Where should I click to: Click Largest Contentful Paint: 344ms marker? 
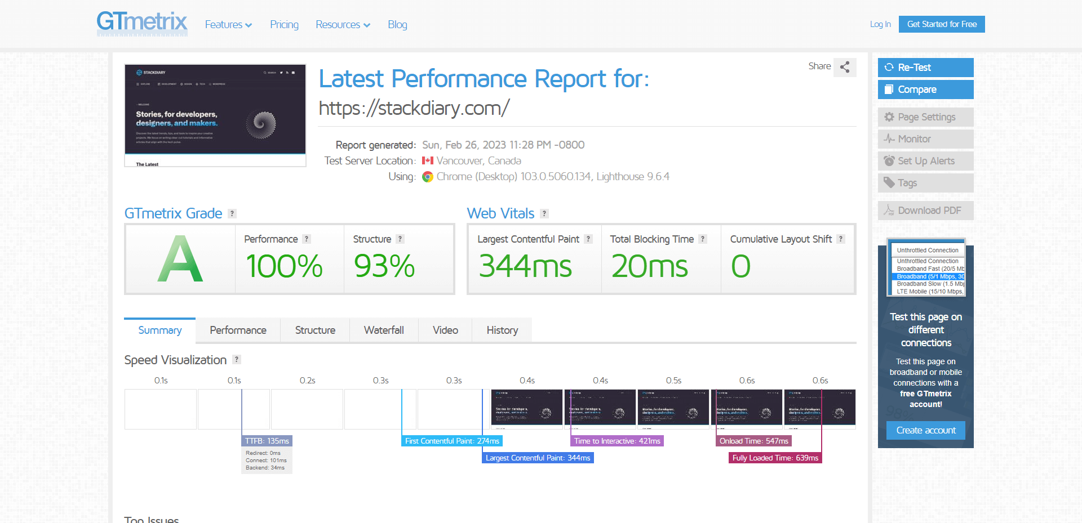click(x=538, y=458)
